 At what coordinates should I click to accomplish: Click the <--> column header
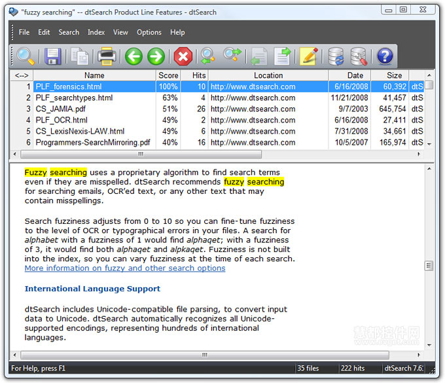pyautogui.click(x=22, y=75)
